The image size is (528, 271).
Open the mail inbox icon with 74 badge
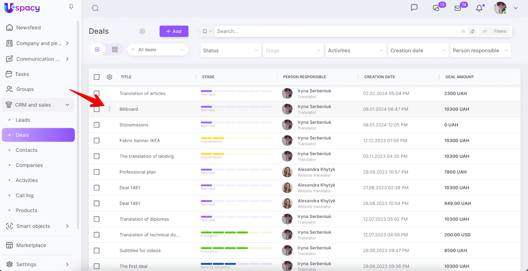[x=458, y=8]
